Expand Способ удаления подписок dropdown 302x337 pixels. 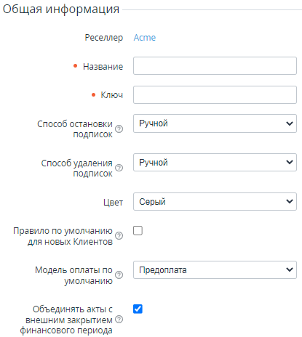pyautogui.click(x=215, y=163)
